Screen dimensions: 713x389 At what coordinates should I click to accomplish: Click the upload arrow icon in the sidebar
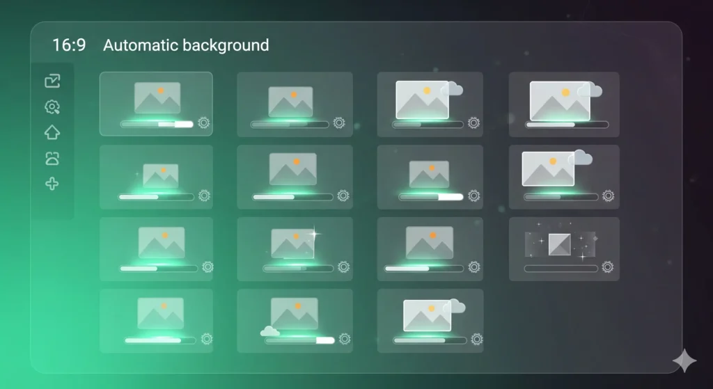point(52,132)
